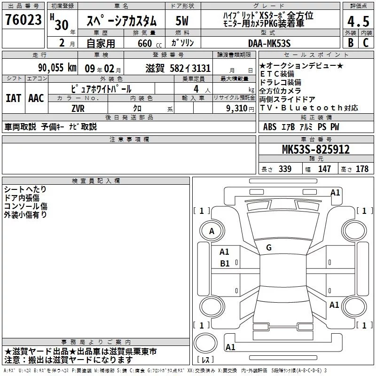Click the width value 147
Image resolution: width=376 pixels, height=376 pixels.
(324, 169)
